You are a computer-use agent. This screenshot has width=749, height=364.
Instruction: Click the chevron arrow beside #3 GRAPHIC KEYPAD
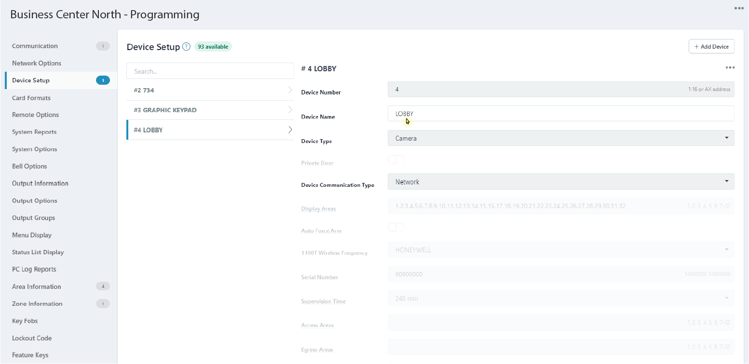[x=290, y=110]
